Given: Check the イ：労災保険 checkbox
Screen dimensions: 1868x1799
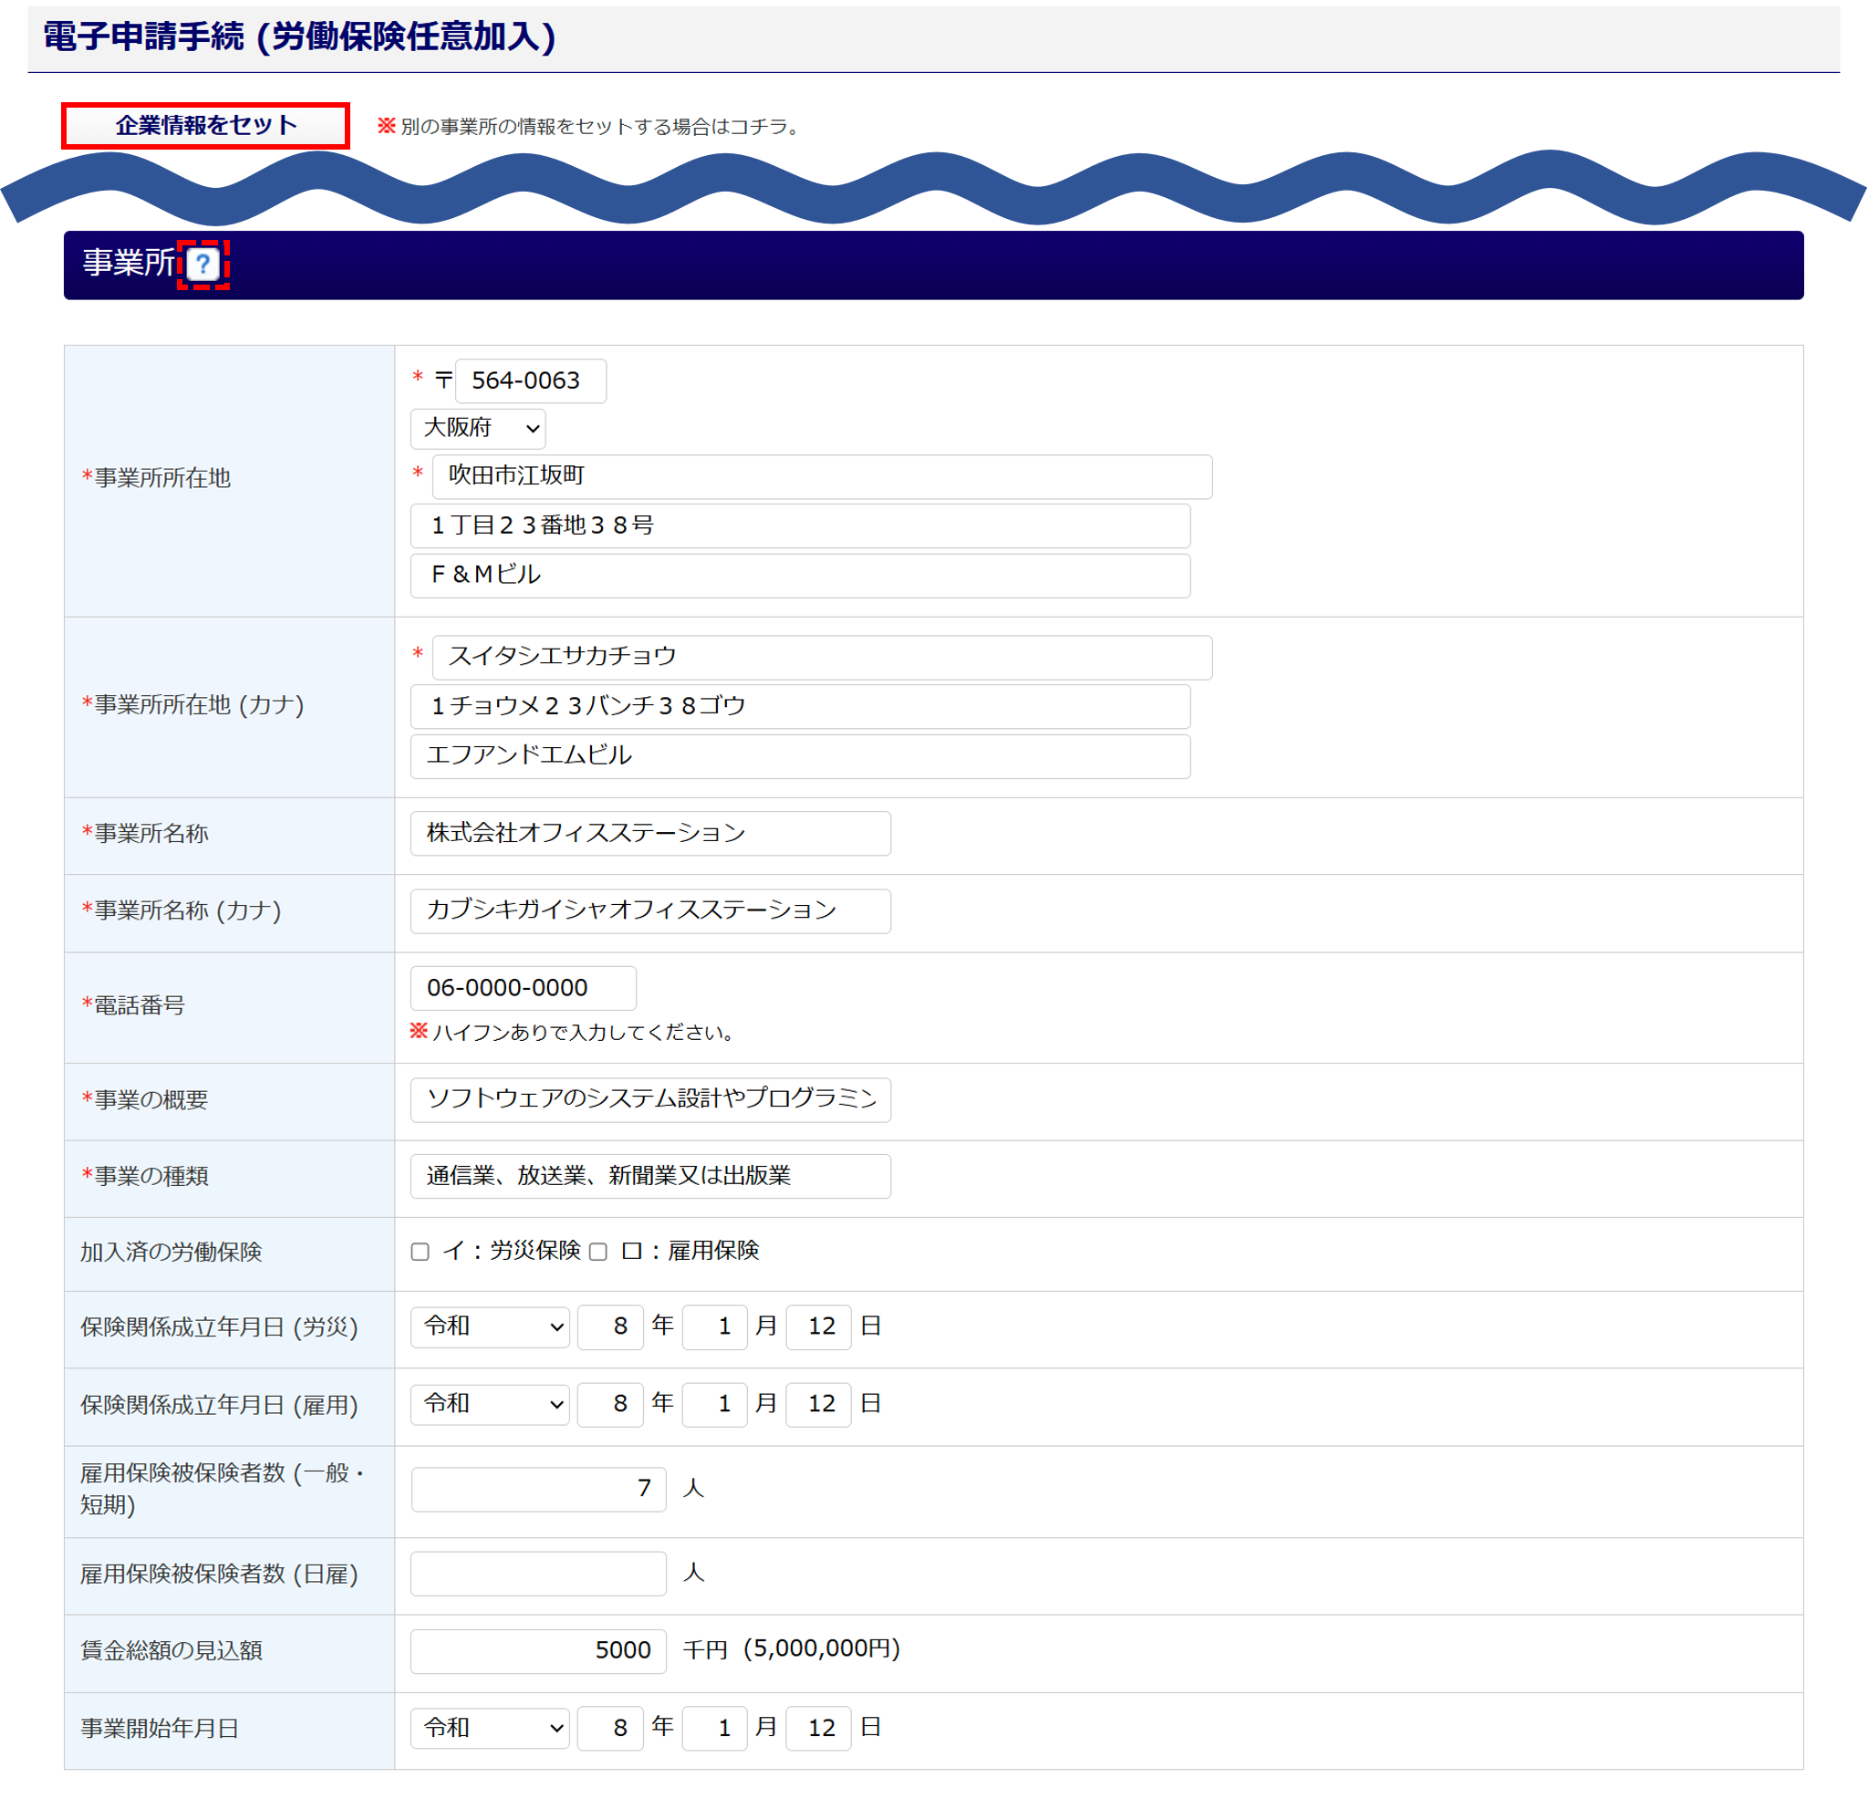Looking at the screenshot, I should click(420, 1252).
